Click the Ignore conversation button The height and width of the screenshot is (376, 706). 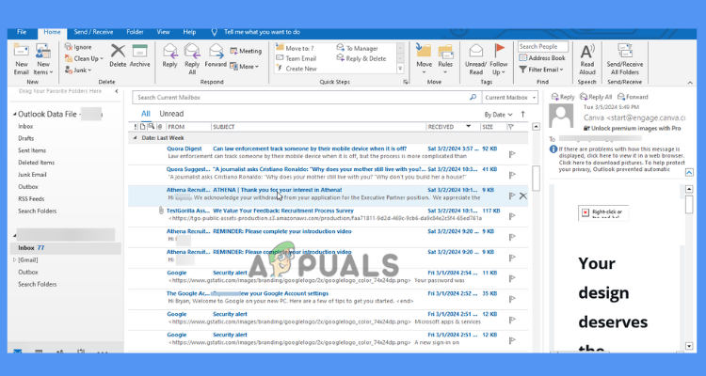click(x=78, y=47)
